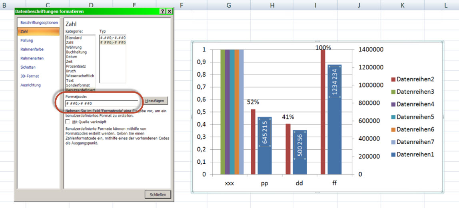
Task: Click the Schließen button
Action: click(x=158, y=194)
